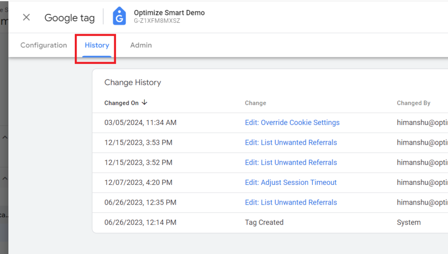The width and height of the screenshot is (448, 254).
Task: Select the Tag Created entry
Action: pyautogui.click(x=264, y=223)
